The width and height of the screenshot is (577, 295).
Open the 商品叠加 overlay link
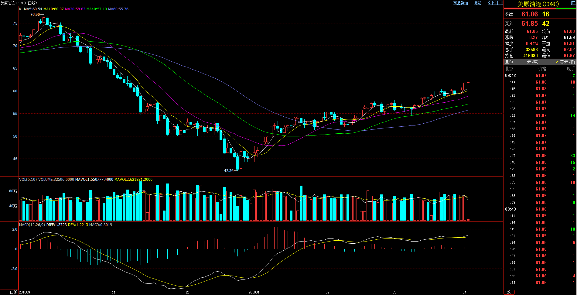460,3
